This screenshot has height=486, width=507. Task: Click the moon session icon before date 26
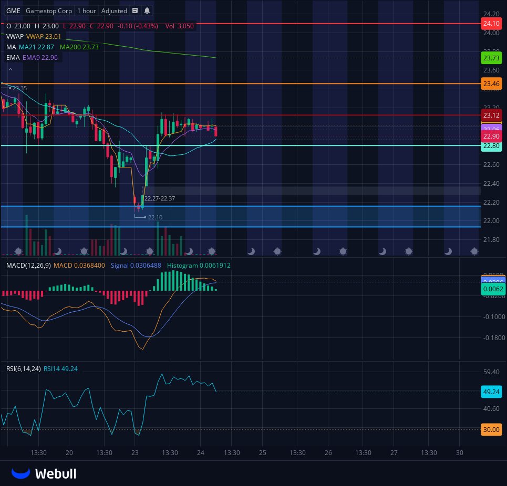[317, 251]
